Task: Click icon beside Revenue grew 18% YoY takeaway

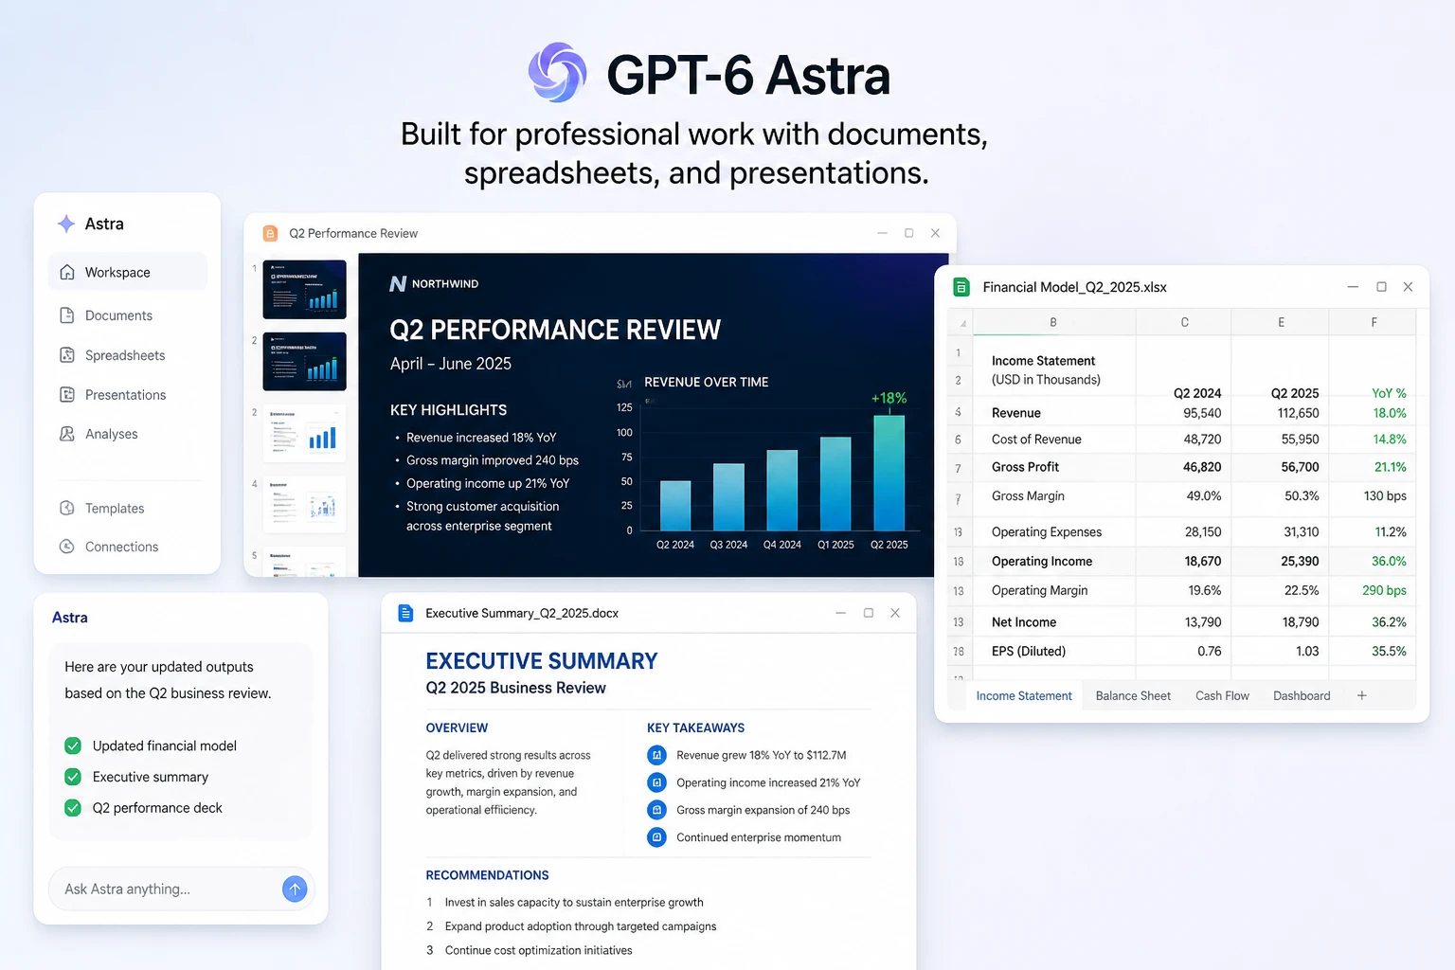Action: [656, 755]
